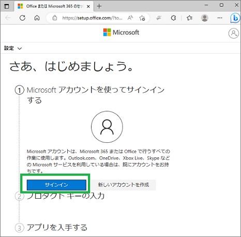Select step 2 heading プロダクト キーの入力

pyautogui.click(x=66, y=196)
